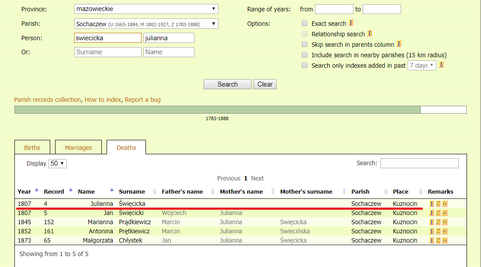
Task: Click the A icon for Marianna Prądkiewicz row
Action: coord(444,222)
